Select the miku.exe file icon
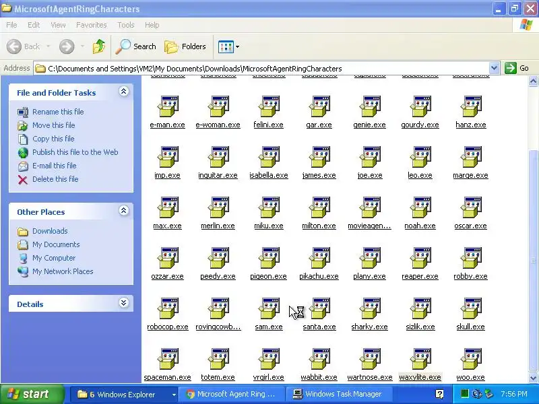The image size is (539, 404). point(269,208)
